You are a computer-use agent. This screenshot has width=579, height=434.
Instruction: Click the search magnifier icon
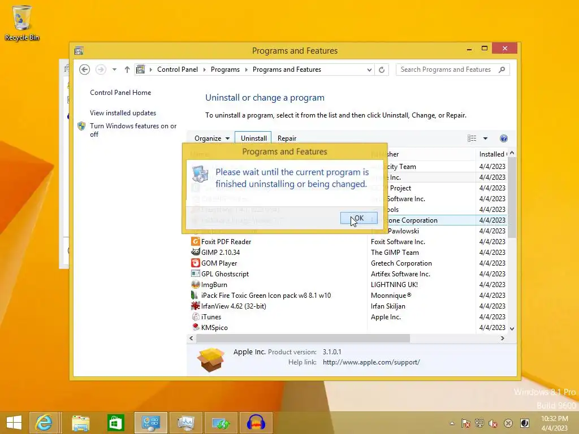tap(502, 70)
